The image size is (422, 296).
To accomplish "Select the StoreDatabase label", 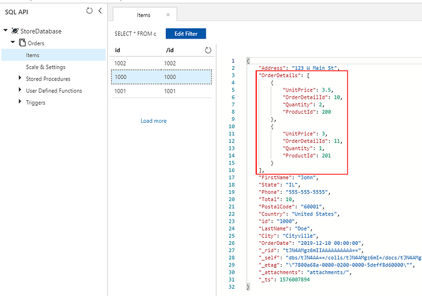I will coord(41,31).
